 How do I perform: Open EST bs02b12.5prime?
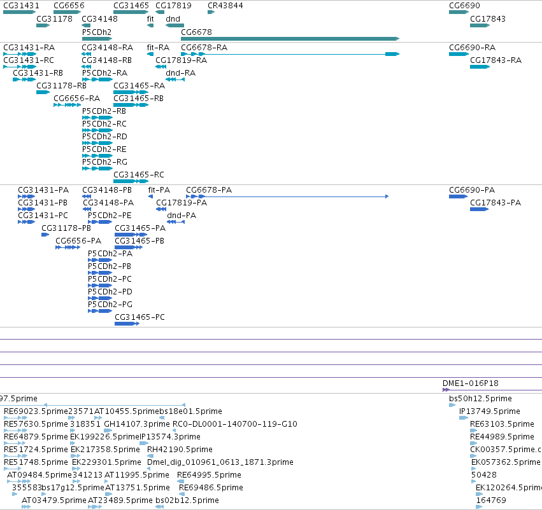click(187, 500)
